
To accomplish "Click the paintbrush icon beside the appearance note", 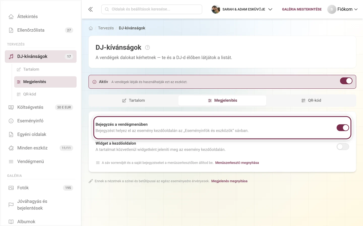I will (91, 181).
